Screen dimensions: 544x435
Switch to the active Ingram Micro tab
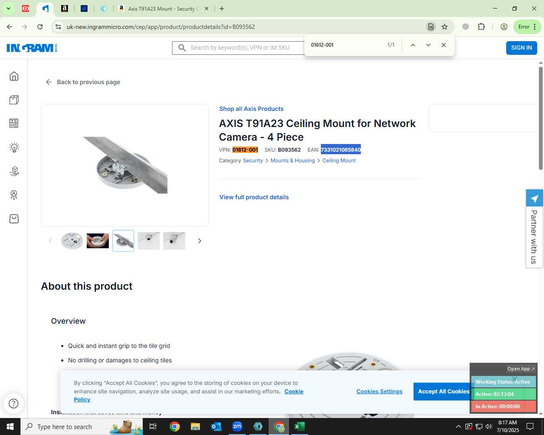click(45, 8)
